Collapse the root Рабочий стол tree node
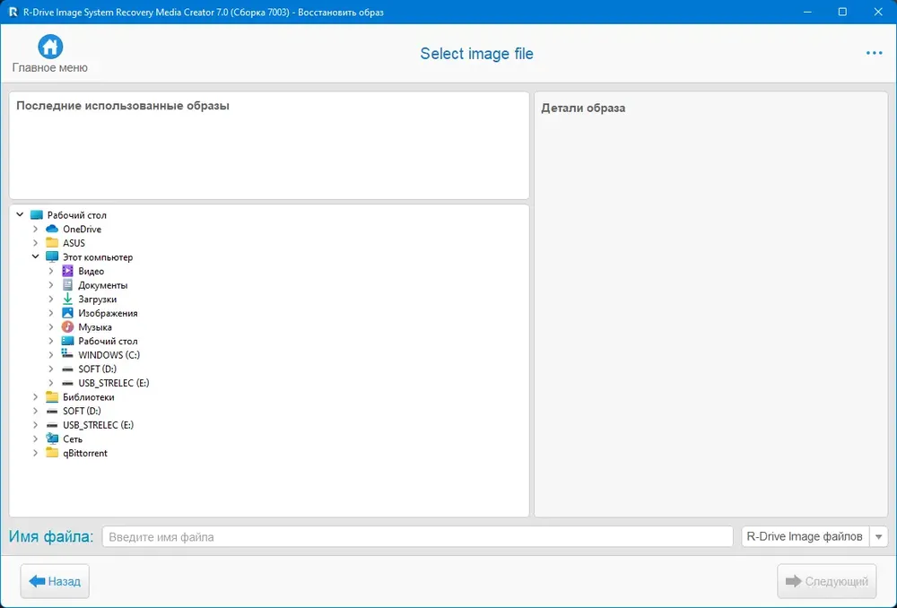 click(x=20, y=215)
